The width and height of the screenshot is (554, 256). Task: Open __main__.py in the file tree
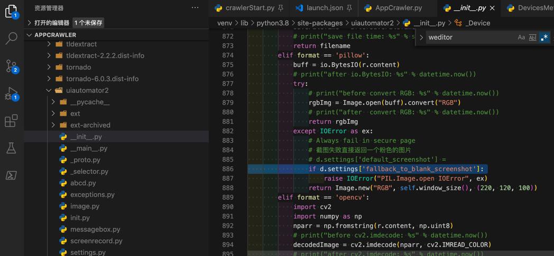117,148
